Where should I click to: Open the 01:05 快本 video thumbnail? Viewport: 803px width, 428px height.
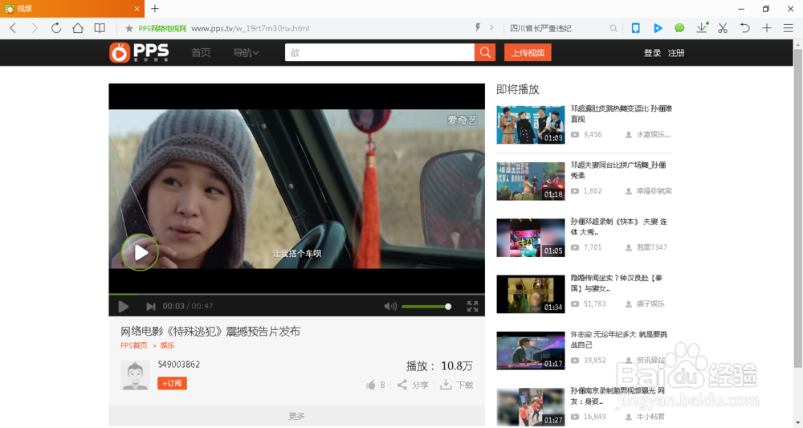tap(531, 238)
